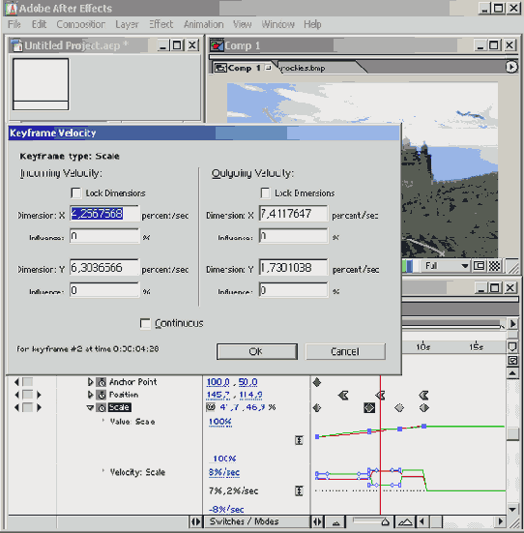Cancel the Keyframe Velocity dialog
Viewport: 524px width, 533px height.
(345, 351)
